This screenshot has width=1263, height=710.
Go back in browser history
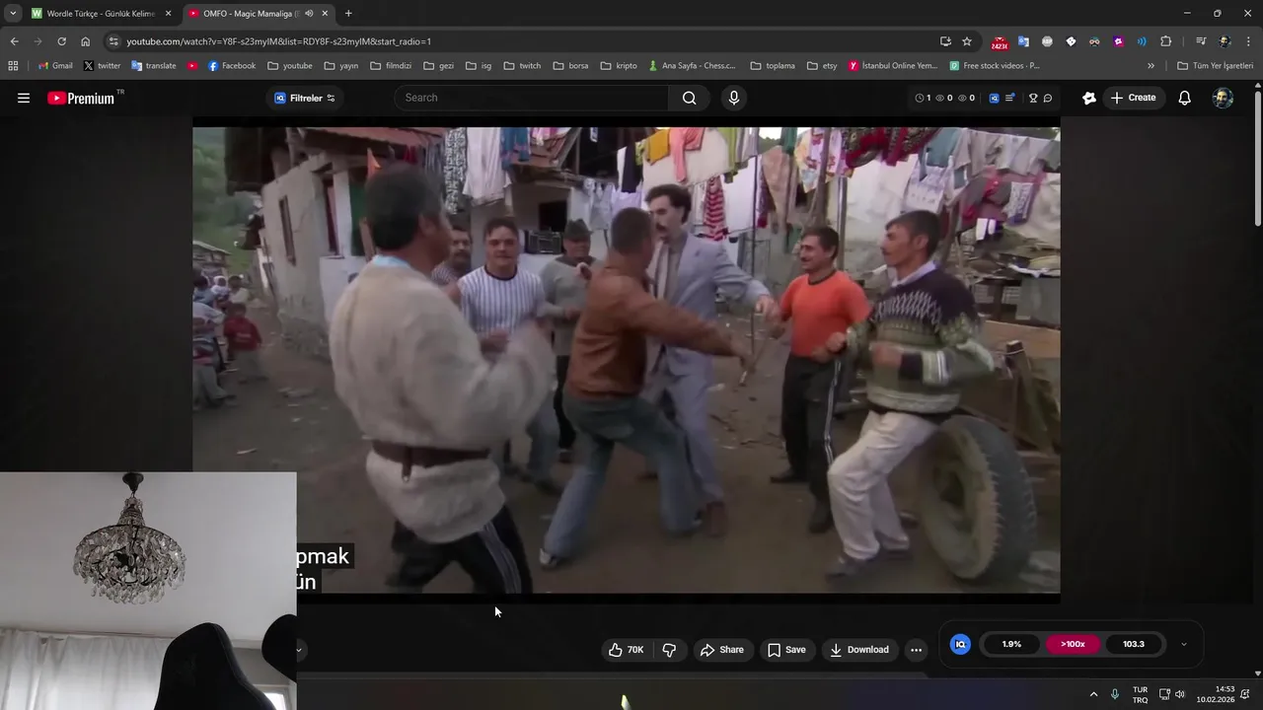click(14, 41)
